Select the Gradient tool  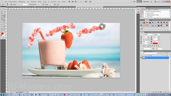click(x=4, y=20)
